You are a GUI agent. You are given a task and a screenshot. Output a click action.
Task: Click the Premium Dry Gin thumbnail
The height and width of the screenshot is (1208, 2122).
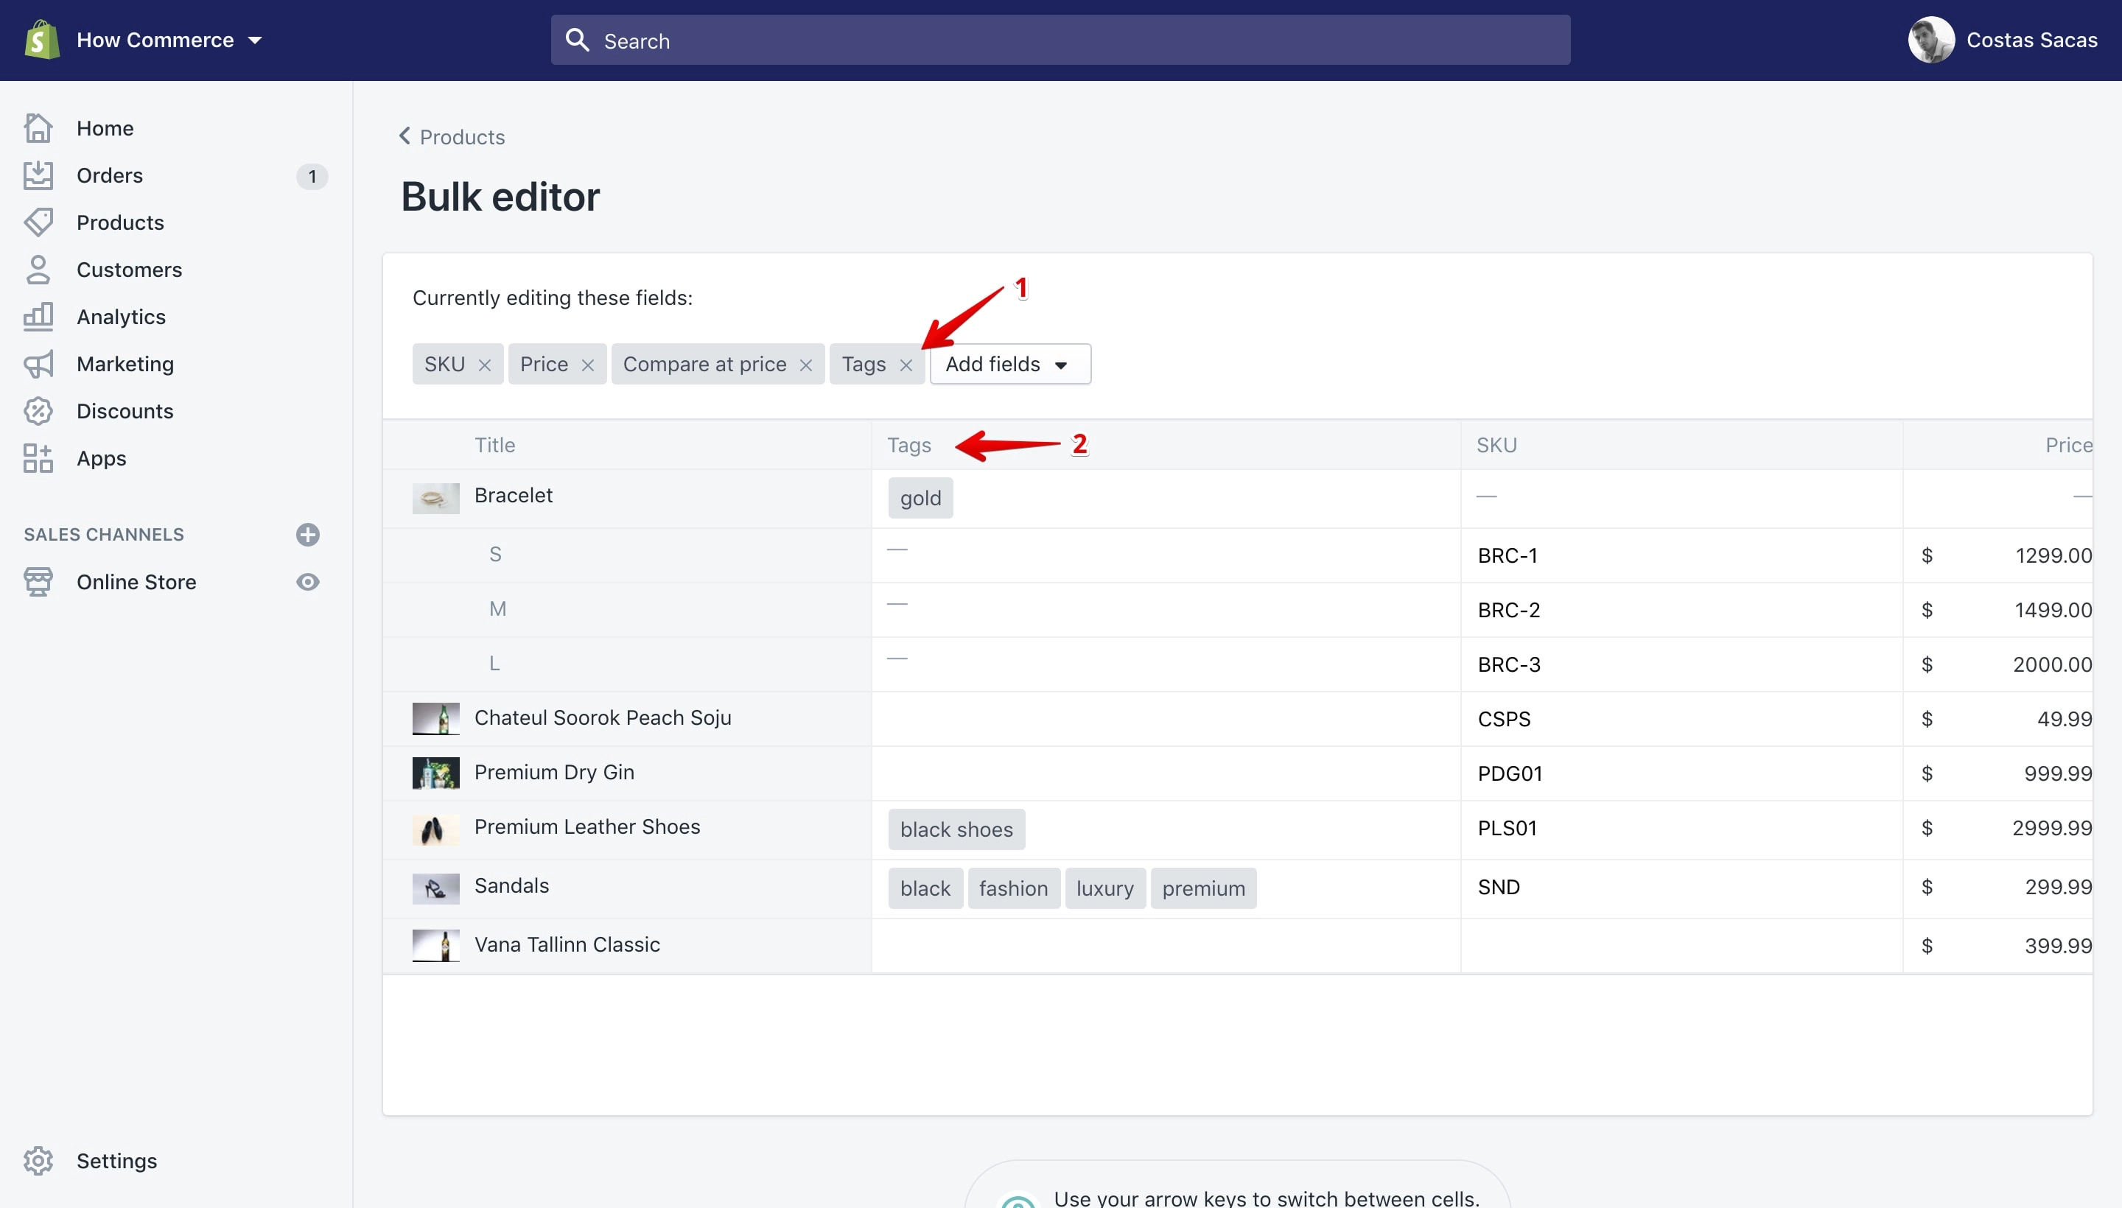click(435, 773)
